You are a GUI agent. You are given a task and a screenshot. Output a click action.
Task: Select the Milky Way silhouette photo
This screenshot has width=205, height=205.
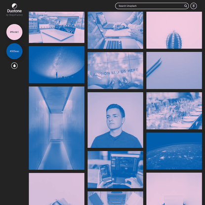point(57,65)
